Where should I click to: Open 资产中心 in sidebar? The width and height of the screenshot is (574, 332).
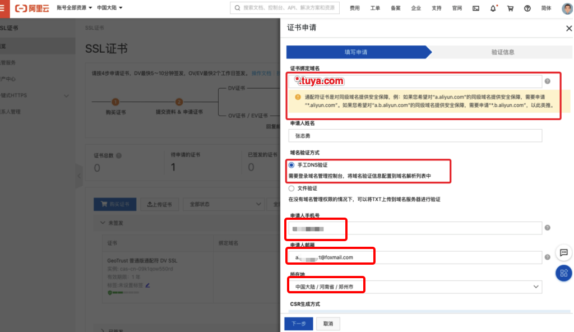tap(8, 79)
